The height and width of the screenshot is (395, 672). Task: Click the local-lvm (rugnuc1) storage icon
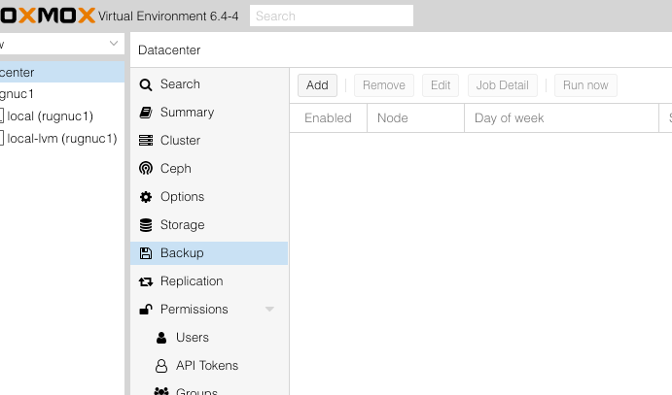[1, 138]
